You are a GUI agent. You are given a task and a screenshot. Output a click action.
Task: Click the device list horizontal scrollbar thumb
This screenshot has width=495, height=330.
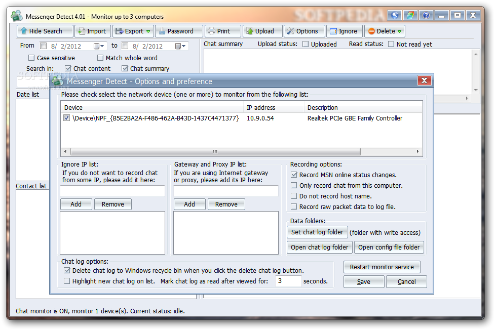pyautogui.click(x=215, y=151)
